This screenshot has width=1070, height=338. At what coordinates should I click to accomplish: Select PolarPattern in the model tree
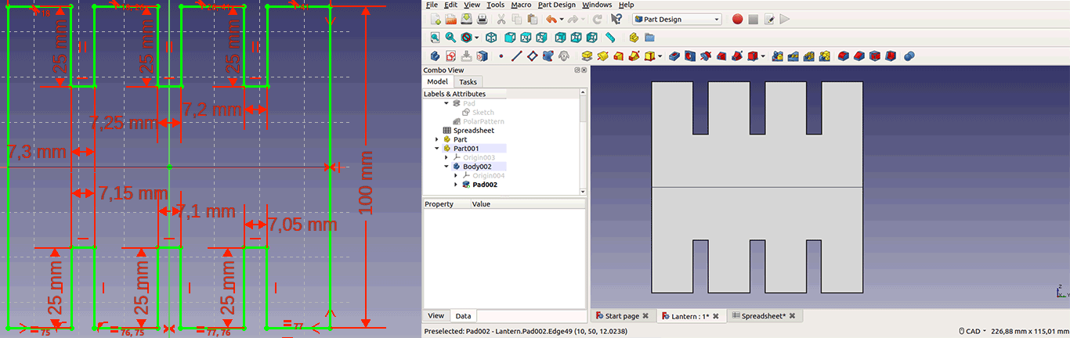pos(478,121)
